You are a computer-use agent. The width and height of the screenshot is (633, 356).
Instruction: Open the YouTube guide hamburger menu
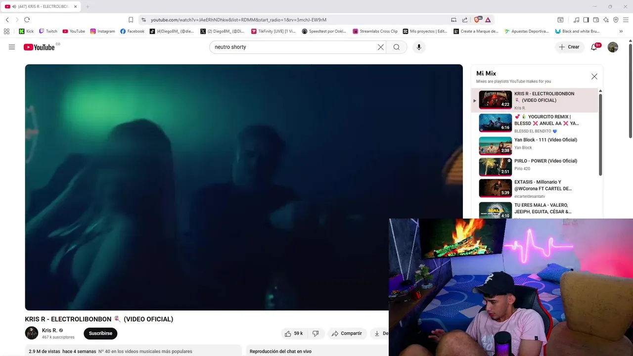[x=12, y=47]
